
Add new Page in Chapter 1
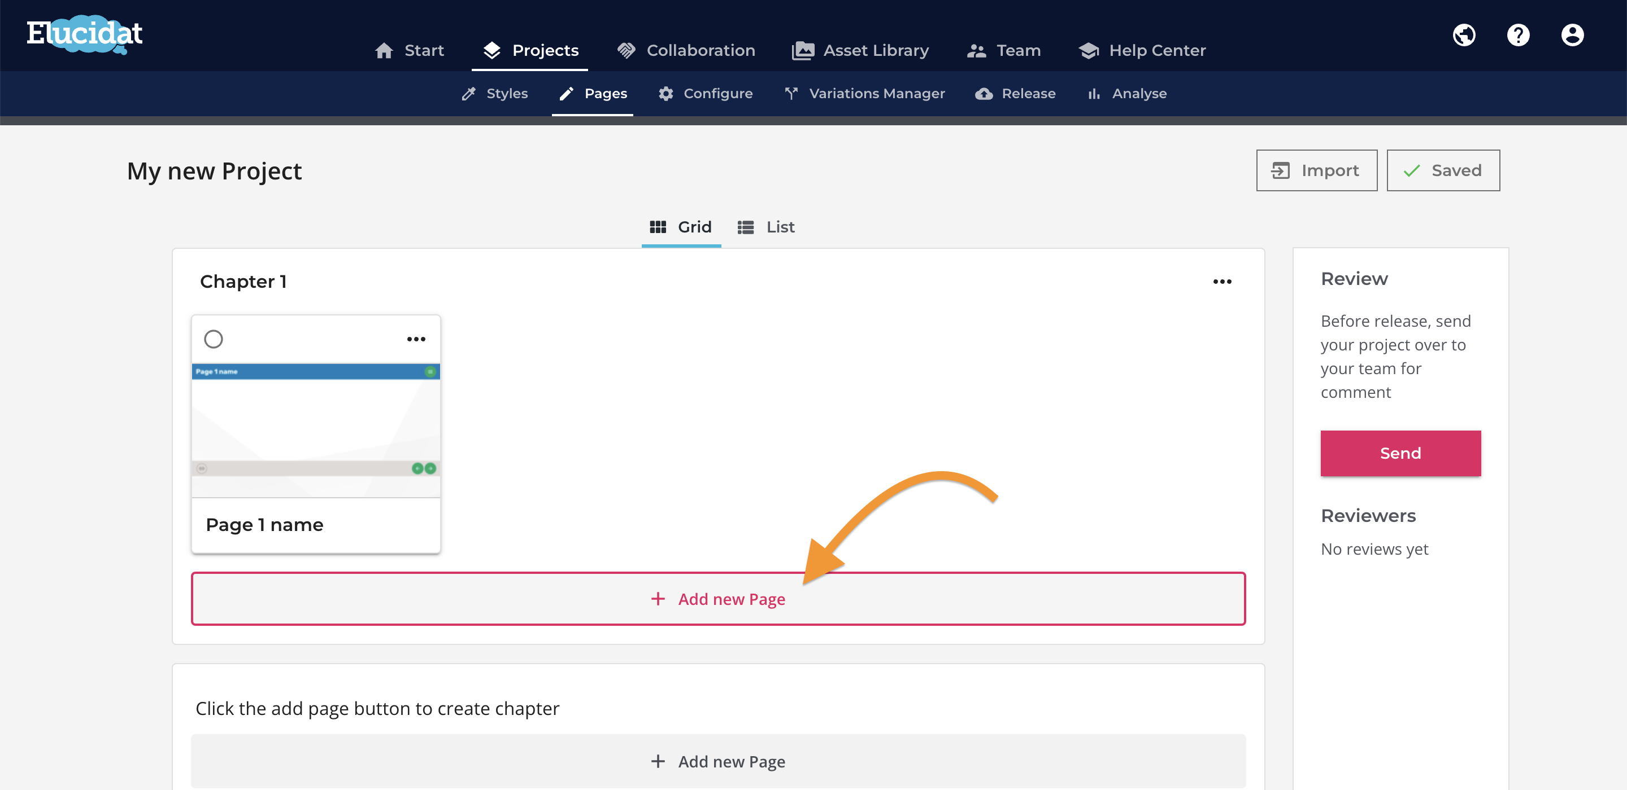pos(718,599)
